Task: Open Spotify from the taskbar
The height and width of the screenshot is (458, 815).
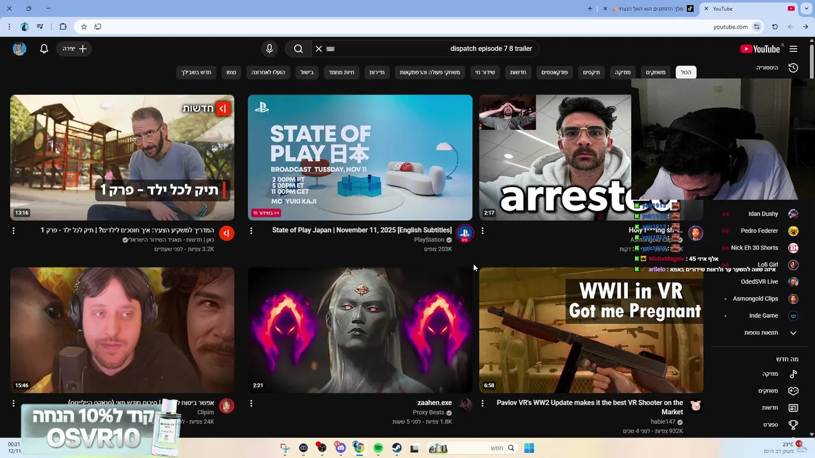Action: (x=378, y=448)
